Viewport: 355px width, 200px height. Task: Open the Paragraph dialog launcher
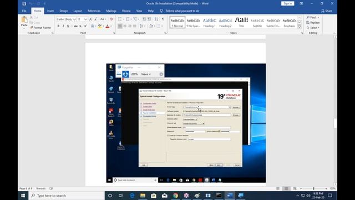(165, 33)
